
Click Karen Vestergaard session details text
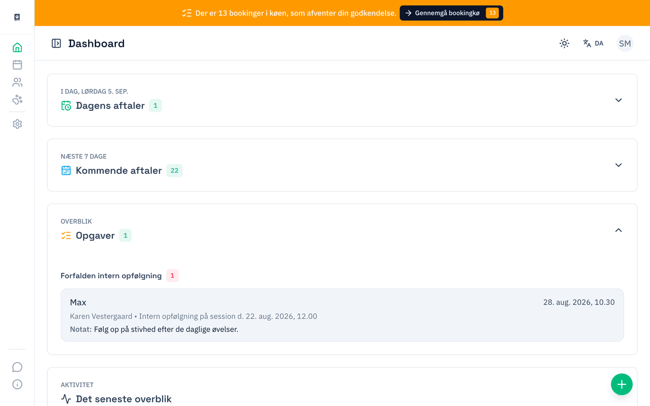tap(193, 316)
